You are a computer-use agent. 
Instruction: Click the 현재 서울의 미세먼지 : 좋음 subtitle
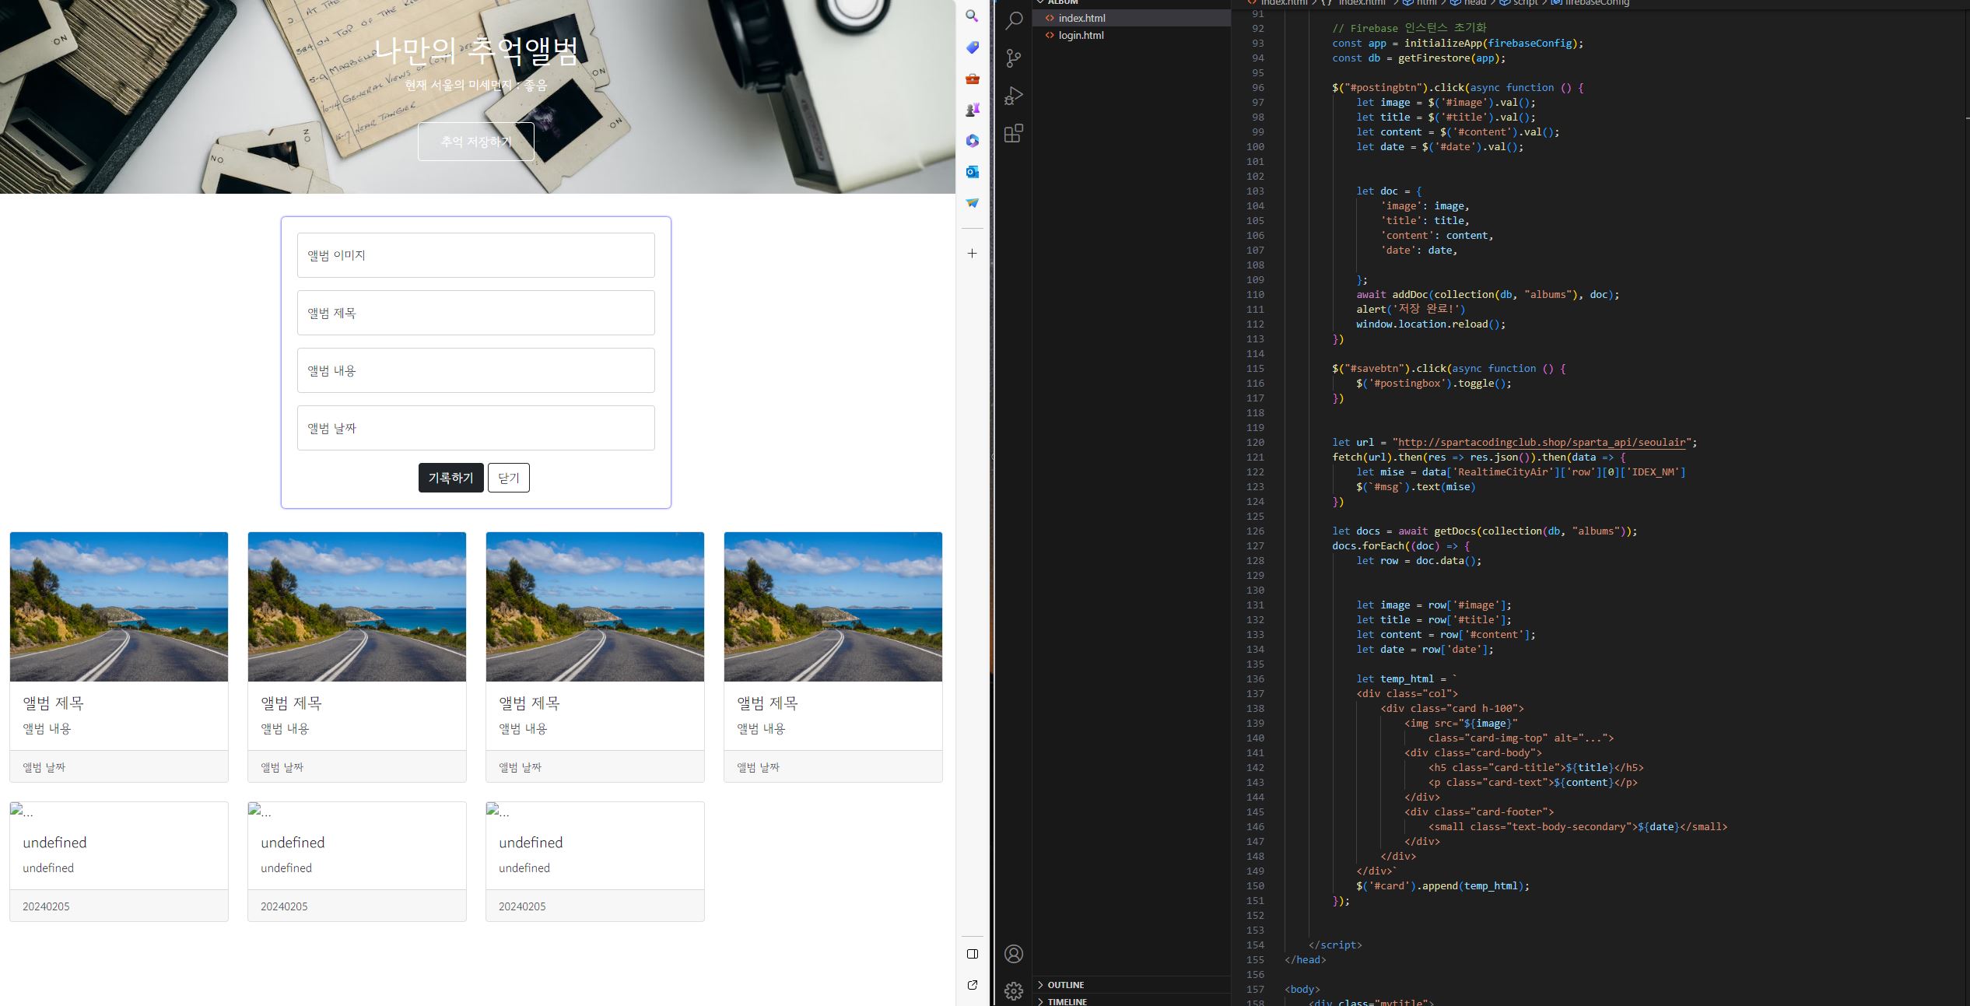(x=476, y=85)
